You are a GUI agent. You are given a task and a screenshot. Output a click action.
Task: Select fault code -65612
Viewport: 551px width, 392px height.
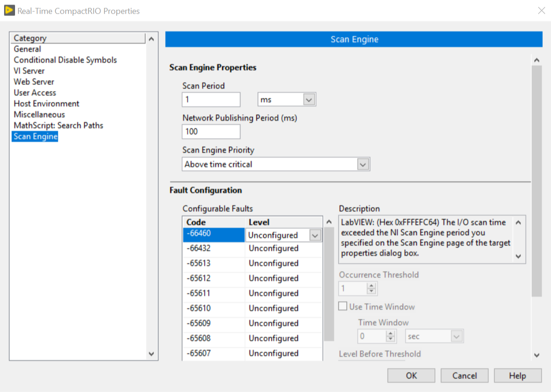(214, 278)
